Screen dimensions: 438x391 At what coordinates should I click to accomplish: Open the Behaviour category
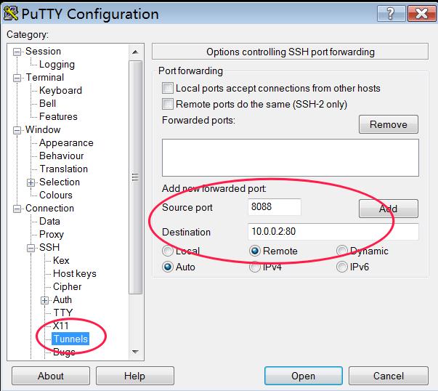pyautogui.click(x=62, y=156)
